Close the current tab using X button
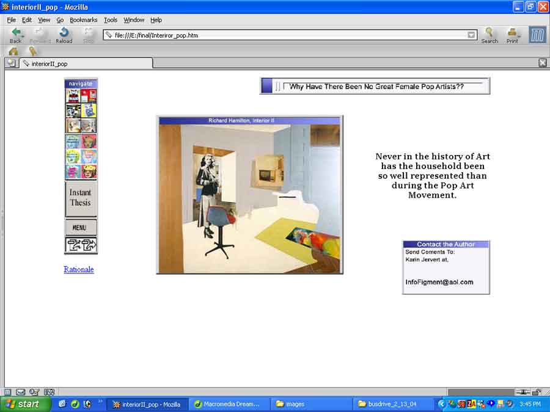Image resolution: width=550 pixels, height=412 pixels. pos(542,63)
